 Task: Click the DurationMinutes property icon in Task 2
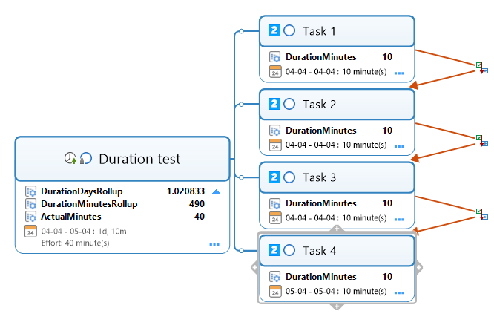tap(275, 131)
